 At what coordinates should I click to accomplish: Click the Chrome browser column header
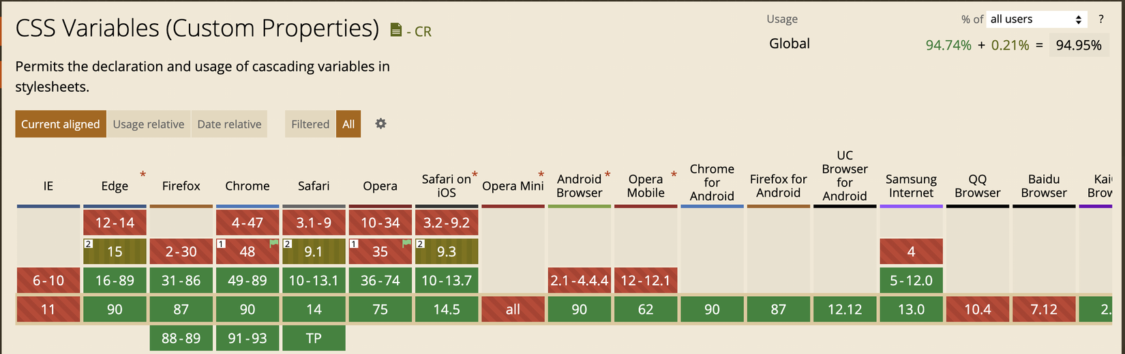tap(247, 186)
